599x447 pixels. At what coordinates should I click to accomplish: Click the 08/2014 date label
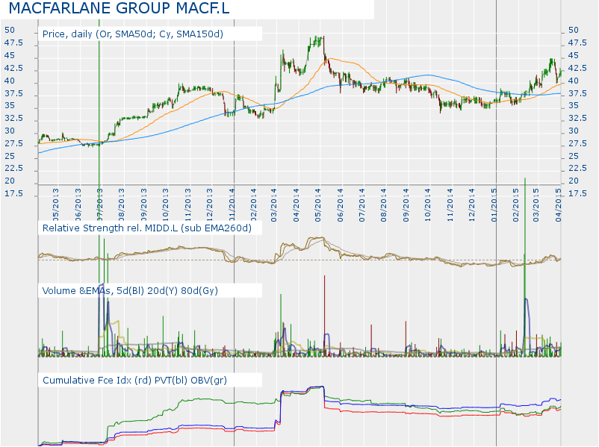point(384,205)
